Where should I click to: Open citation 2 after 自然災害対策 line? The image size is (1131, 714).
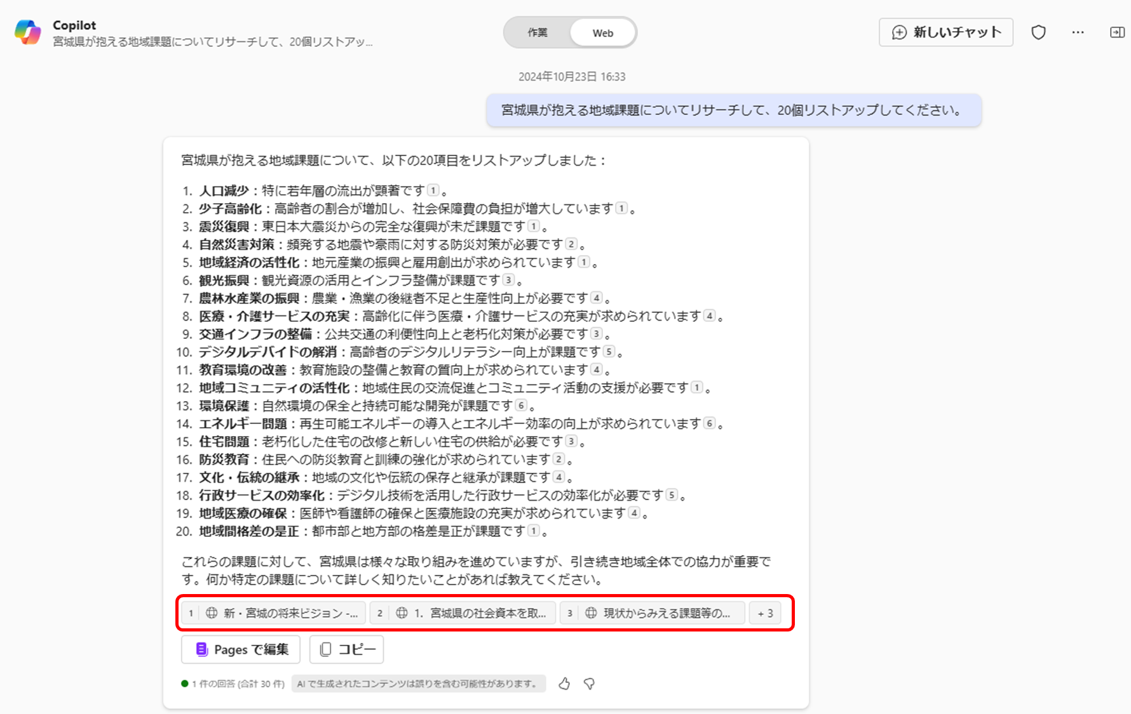572,244
